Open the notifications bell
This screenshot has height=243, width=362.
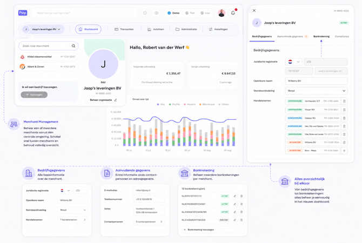point(233,13)
